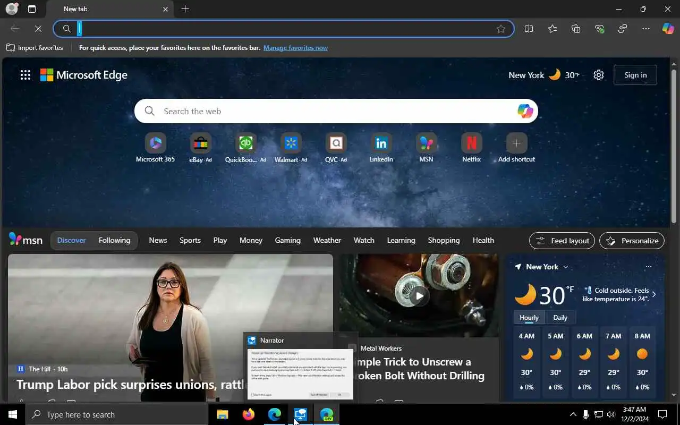Select the Discover tab
Viewport: 680px width, 425px height.
71,240
